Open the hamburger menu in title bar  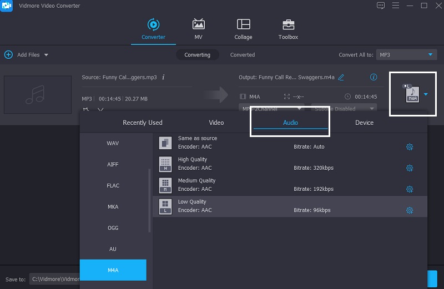(x=395, y=6)
